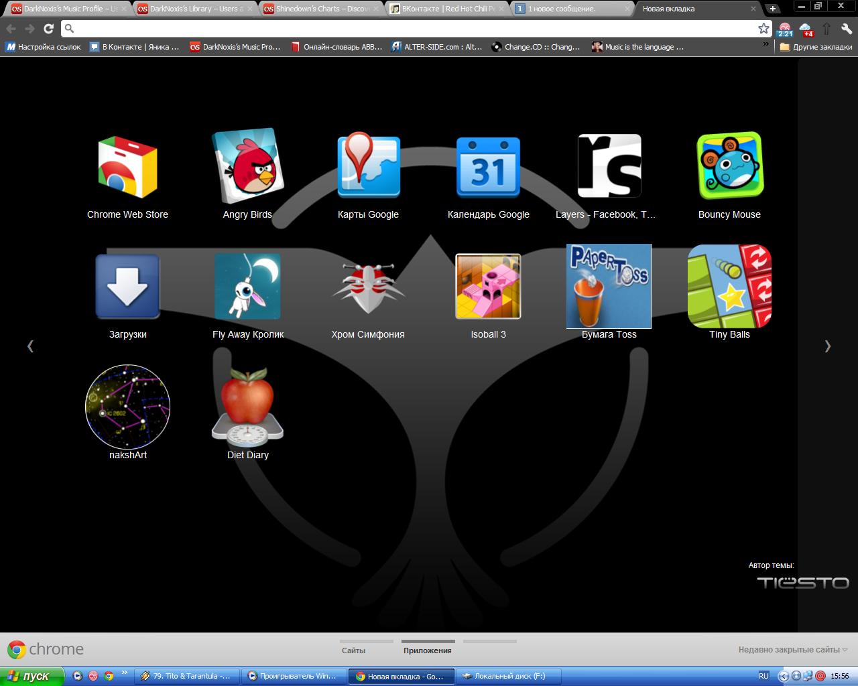The image size is (858, 686).
Task: Go to the next apps page arrow
Action: pos(827,346)
